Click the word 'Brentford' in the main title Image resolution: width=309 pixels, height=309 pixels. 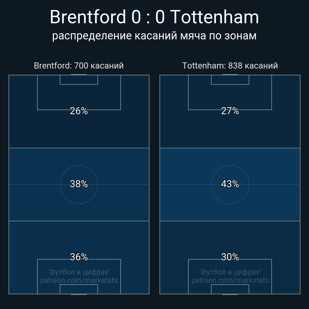click(x=88, y=17)
